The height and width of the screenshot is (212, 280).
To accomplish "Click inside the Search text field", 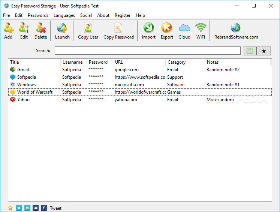I will coord(147,51).
